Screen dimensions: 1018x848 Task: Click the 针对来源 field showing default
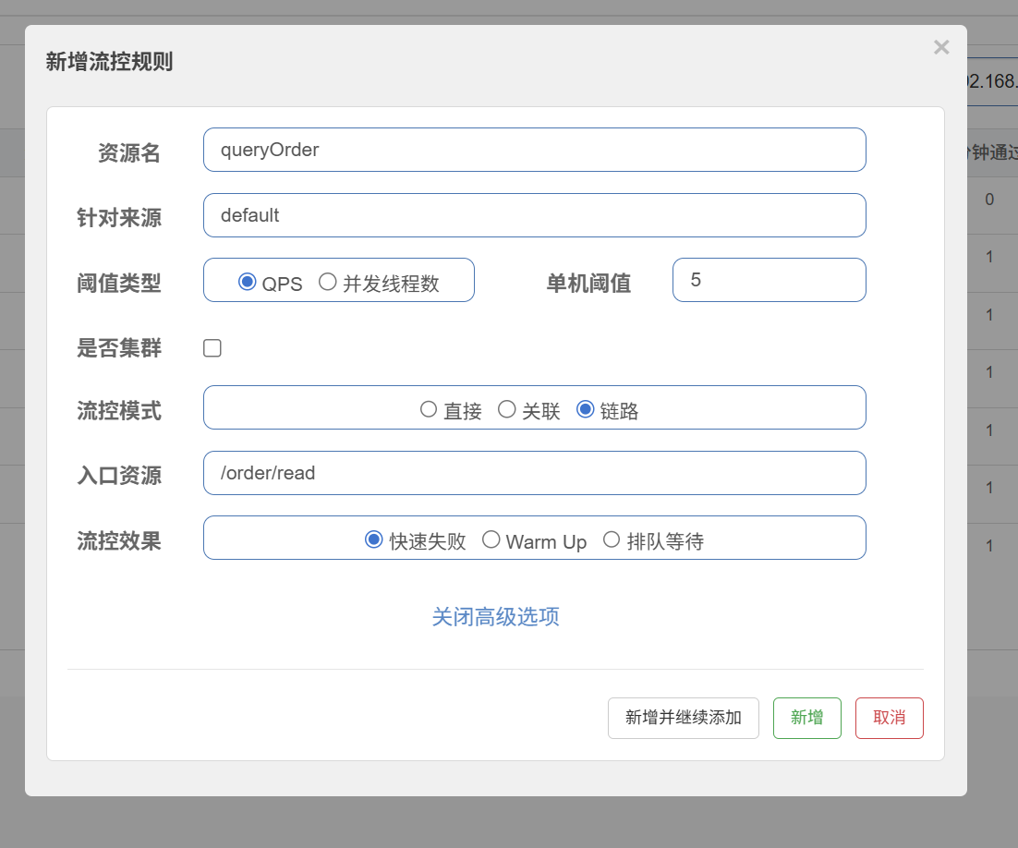click(534, 215)
